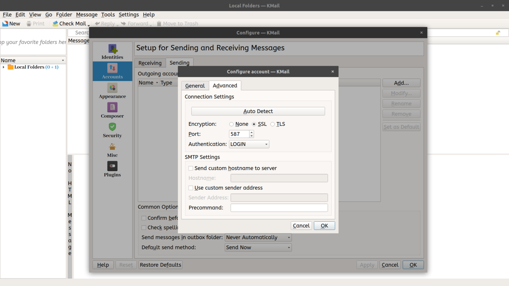Select TLS encryption option
The width and height of the screenshot is (509, 286).
[x=272, y=124]
